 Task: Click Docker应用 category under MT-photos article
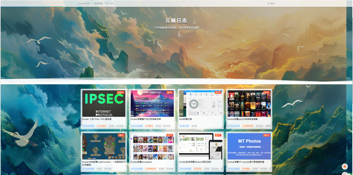pyautogui.click(x=234, y=169)
